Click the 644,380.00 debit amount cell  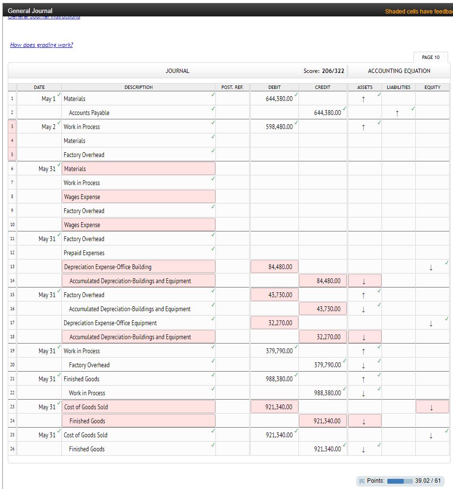pyautogui.click(x=274, y=99)
